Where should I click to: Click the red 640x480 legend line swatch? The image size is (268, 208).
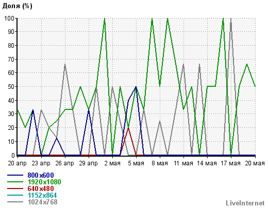[15, 188]
